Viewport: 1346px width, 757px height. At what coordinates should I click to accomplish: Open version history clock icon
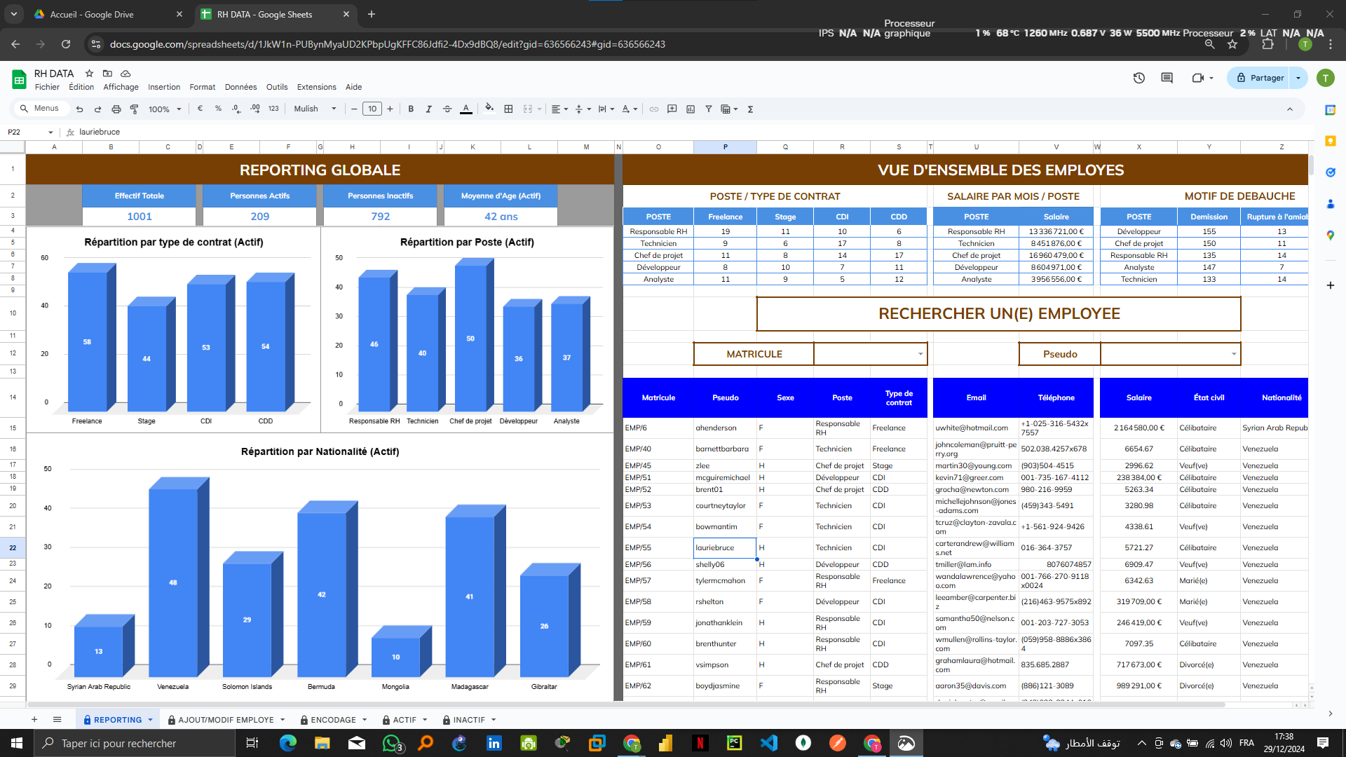pyautogui.click(x=1139, y=78)
